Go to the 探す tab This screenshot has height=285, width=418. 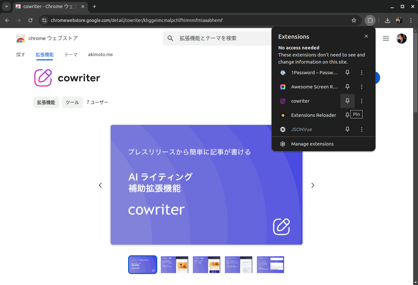(x=21, y=55)
